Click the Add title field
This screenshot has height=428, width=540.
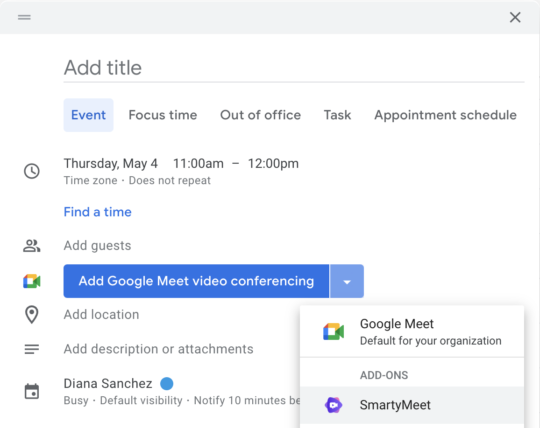pos(294,68)
